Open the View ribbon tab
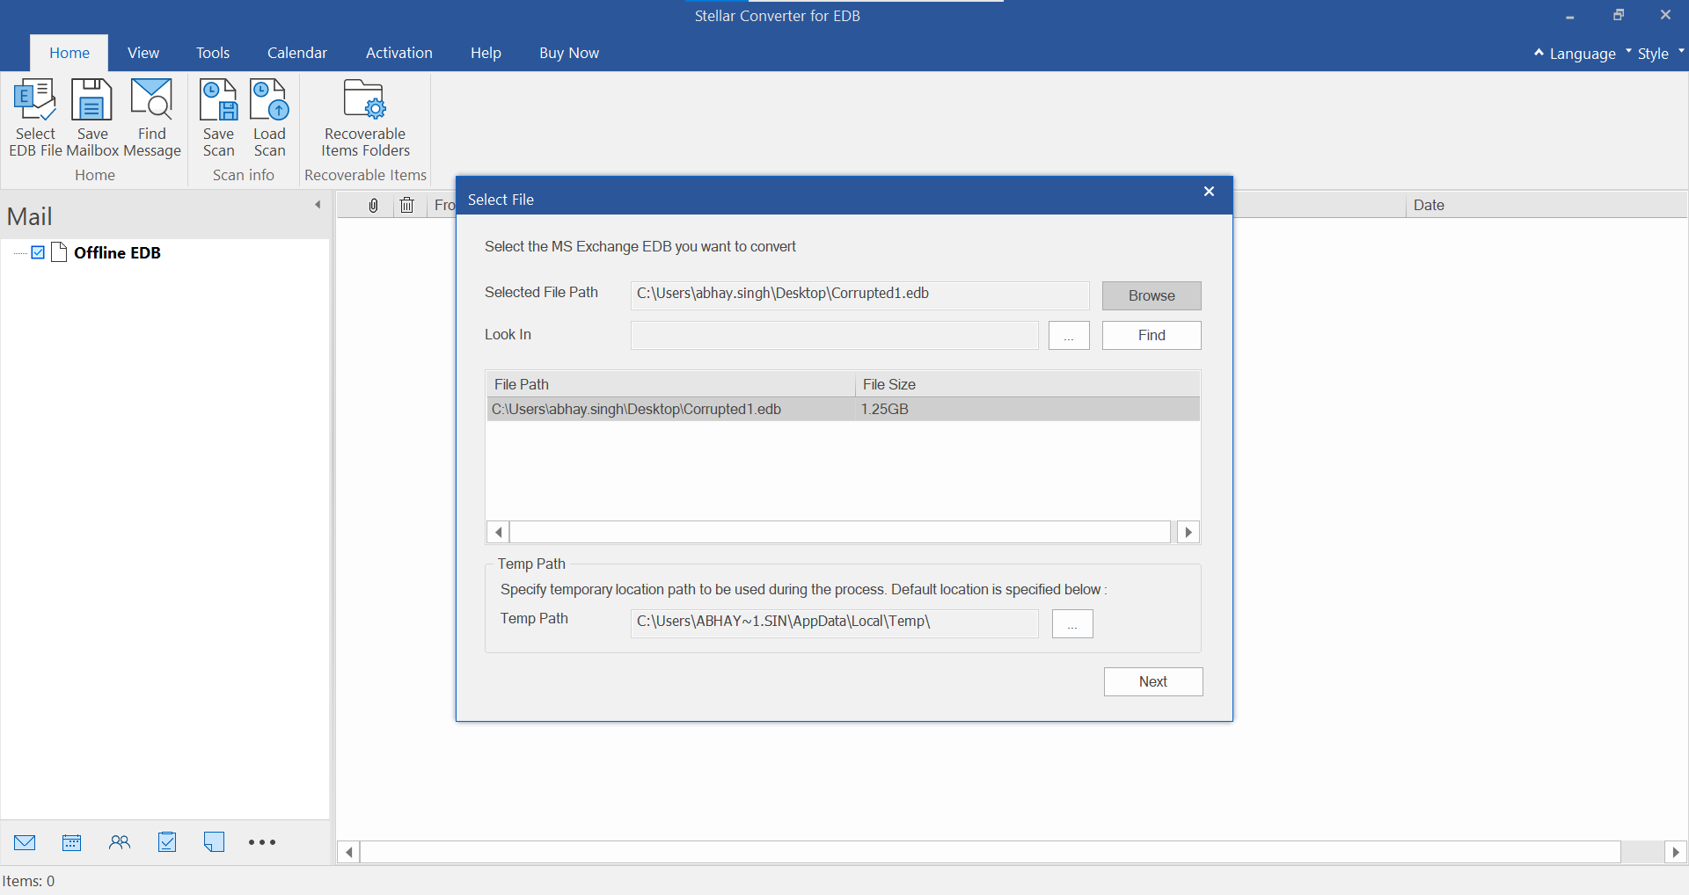Image resolution: width=1689 pixels, height=895 pixels. point(143,53)
